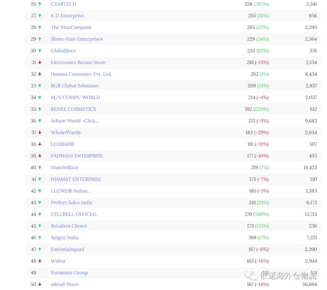The height and width of the screenshot is (290, 327).
Task: Visit RGR Global Solutions link
Action: 74,86
